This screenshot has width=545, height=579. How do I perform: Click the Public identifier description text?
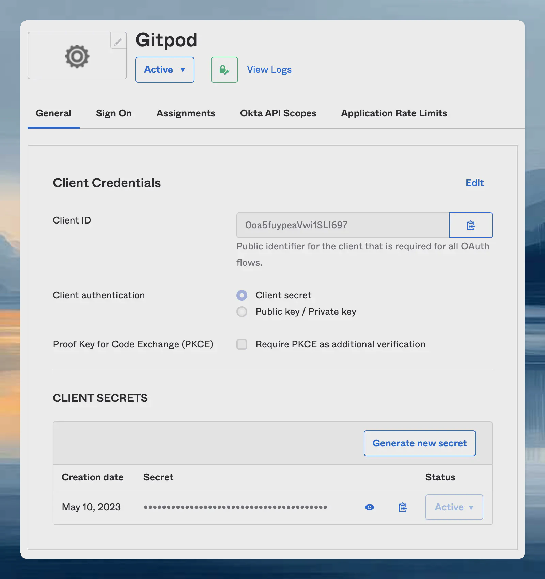coord(363,254)
